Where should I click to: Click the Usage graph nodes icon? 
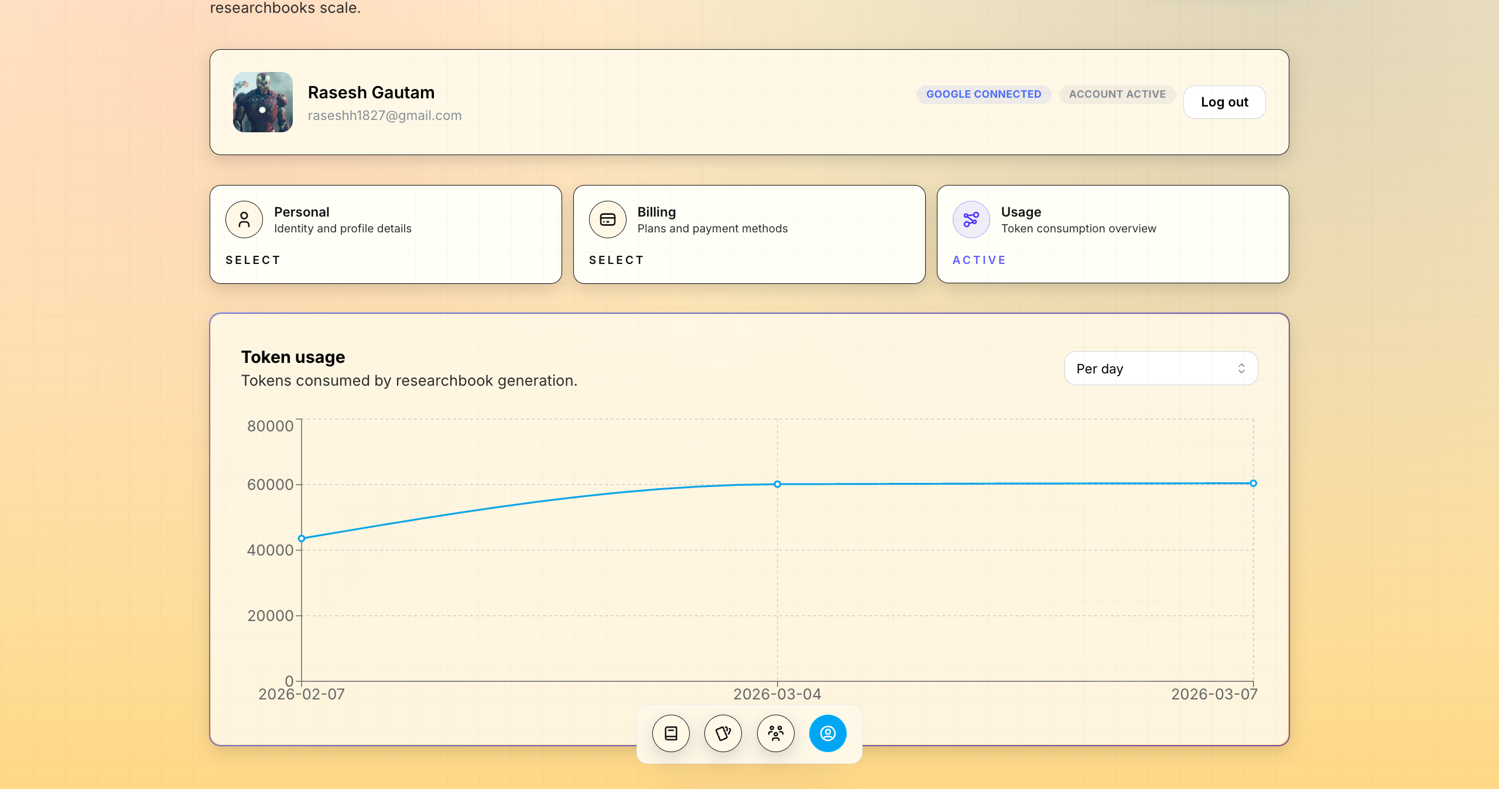(971, 219)
